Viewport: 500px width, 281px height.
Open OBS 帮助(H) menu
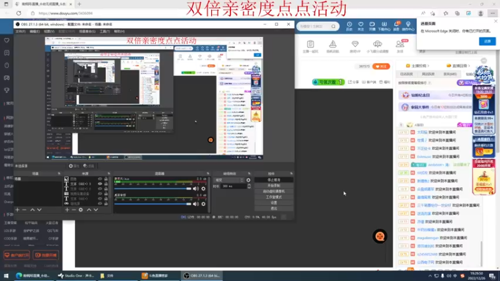coord(119,32)
